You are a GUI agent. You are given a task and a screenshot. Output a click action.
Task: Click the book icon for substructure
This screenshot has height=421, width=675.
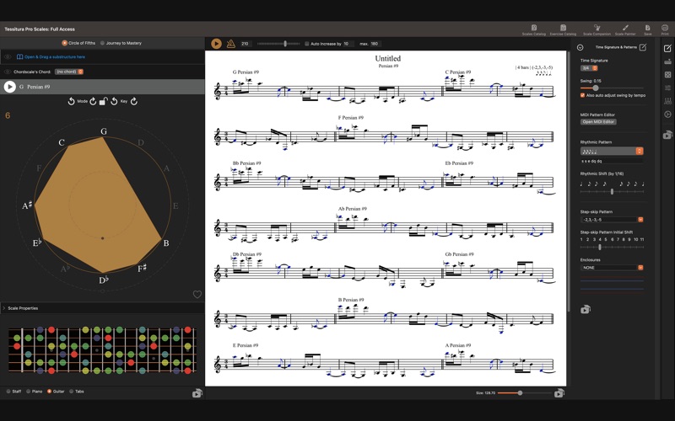19,56
